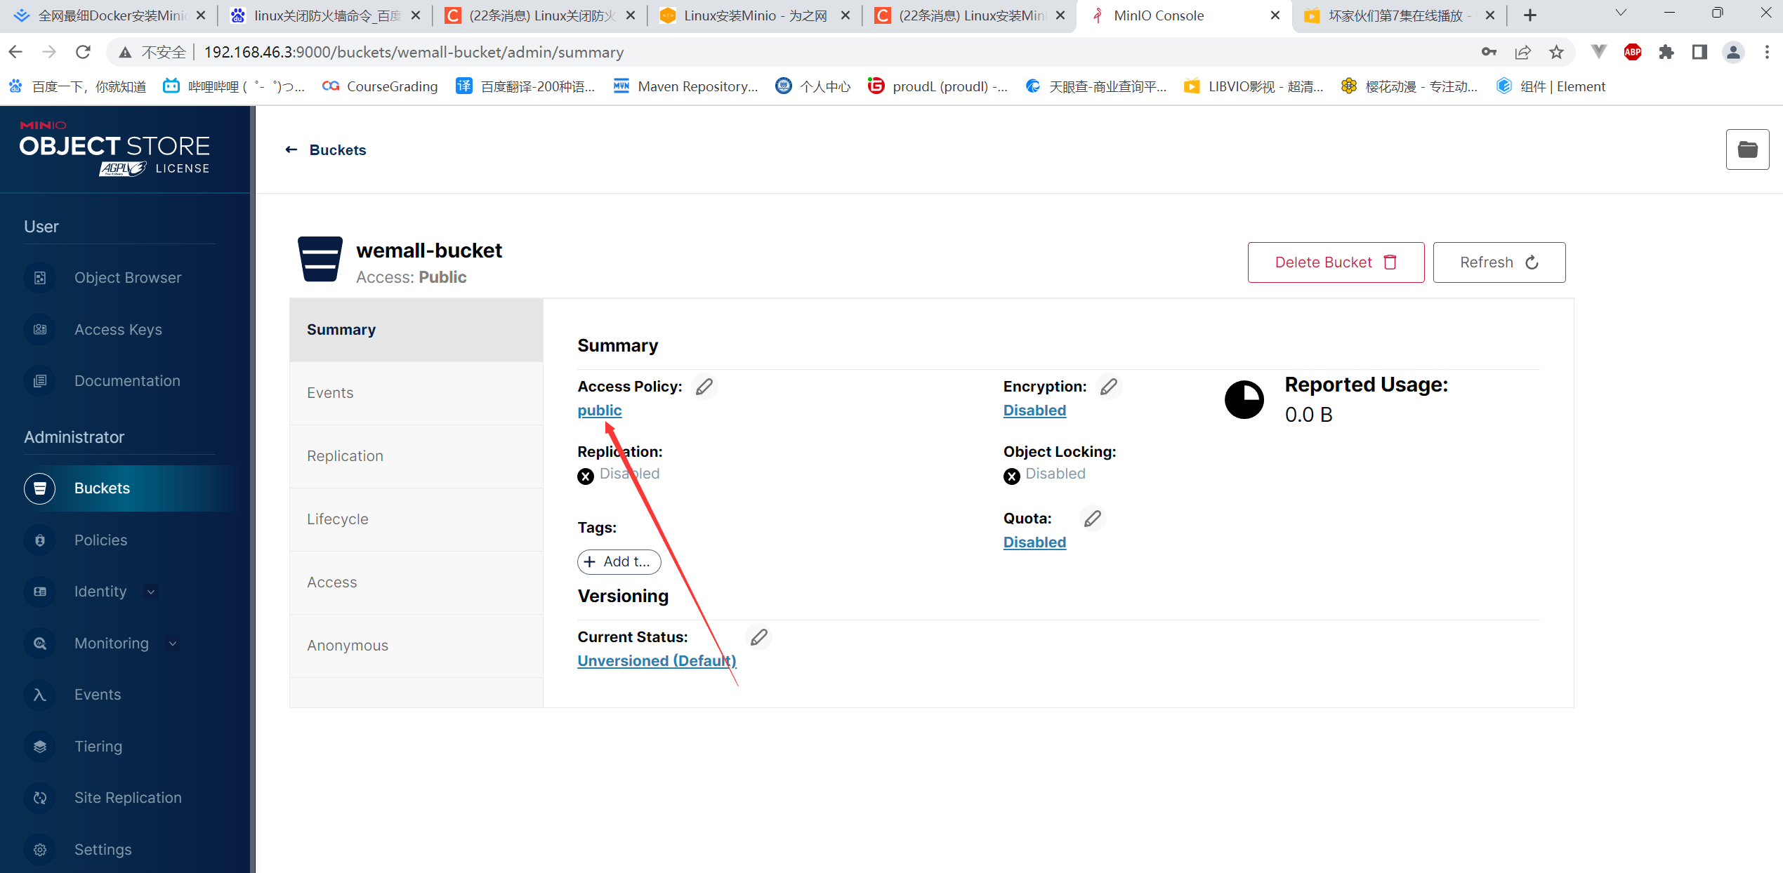The width and height of the screenshot is (1783, 873).
Task: Switch to the Lifecycle tab
Action: pos(337,519)
